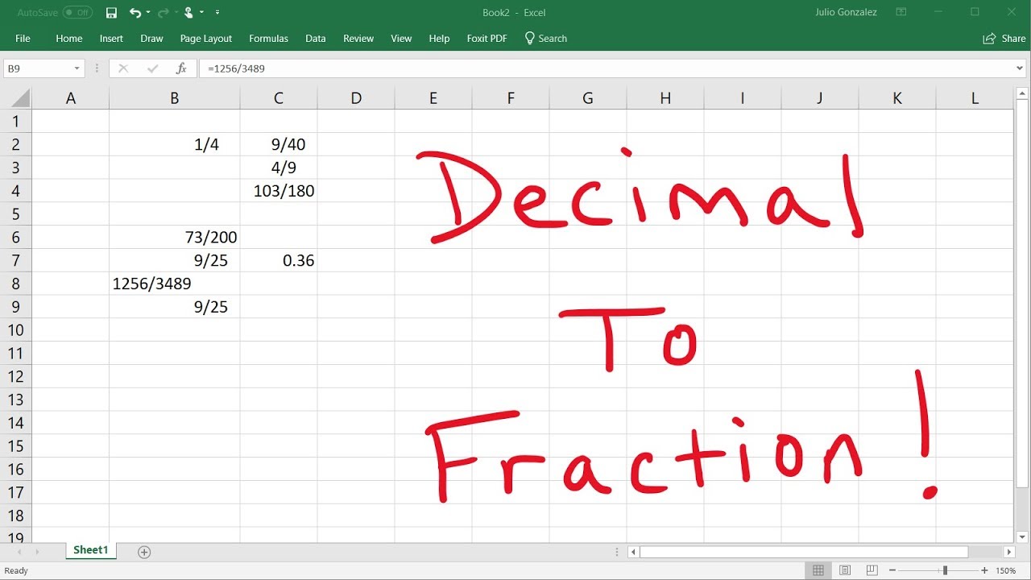The height and width of the screenshot is (580, 1031).
Task: Toggle the AutoSave switch
Action: 77,13
